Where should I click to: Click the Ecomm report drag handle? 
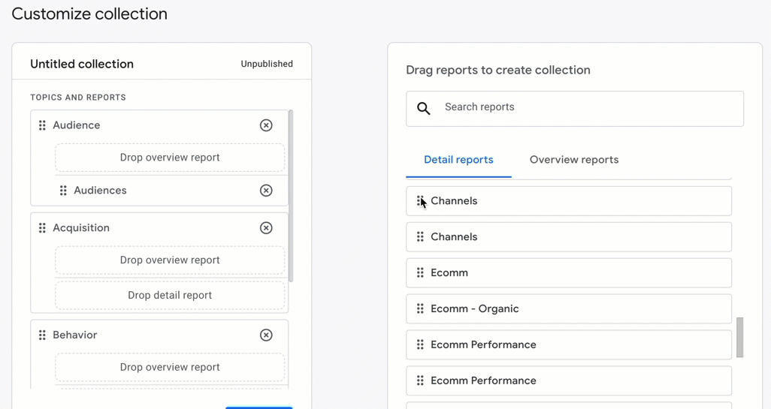pyautogui.click(x=420, y=272)
